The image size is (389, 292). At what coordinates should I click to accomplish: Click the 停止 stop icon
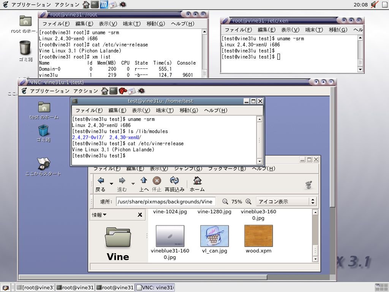[157, 184]
